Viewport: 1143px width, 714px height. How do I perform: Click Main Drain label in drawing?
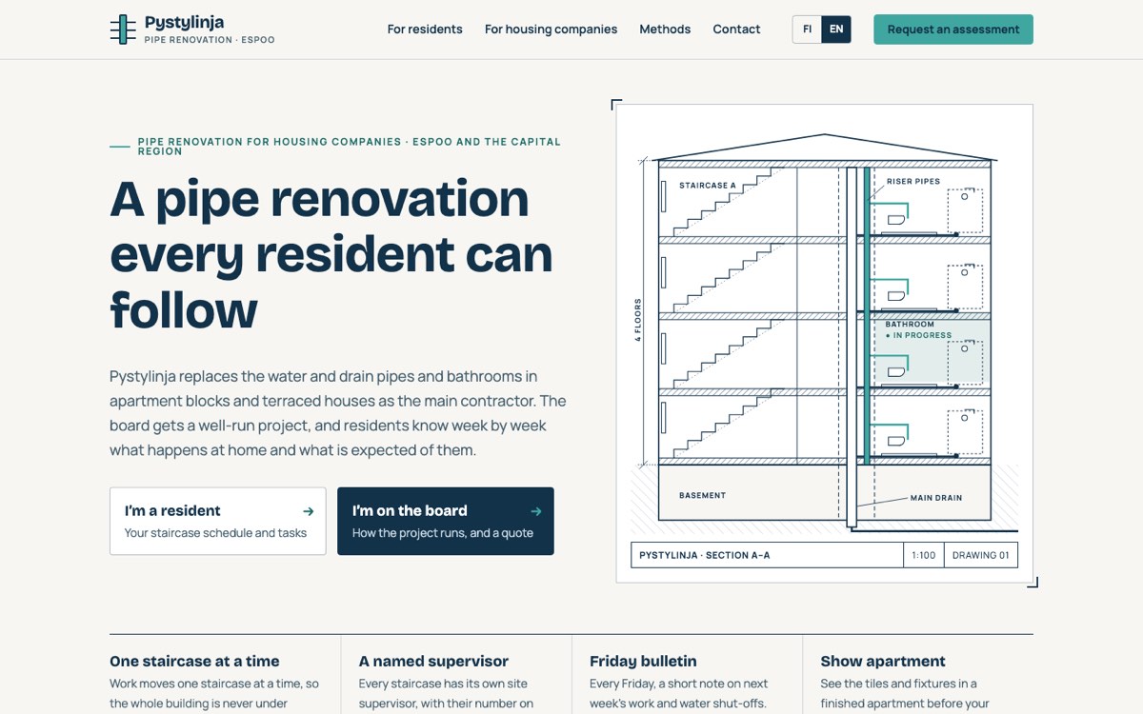pyautogui.click(x=936, y=498)
